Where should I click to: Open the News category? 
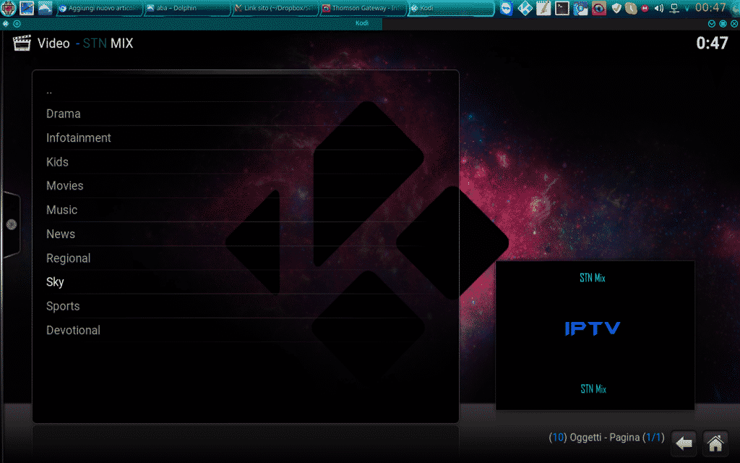[246, 234]
